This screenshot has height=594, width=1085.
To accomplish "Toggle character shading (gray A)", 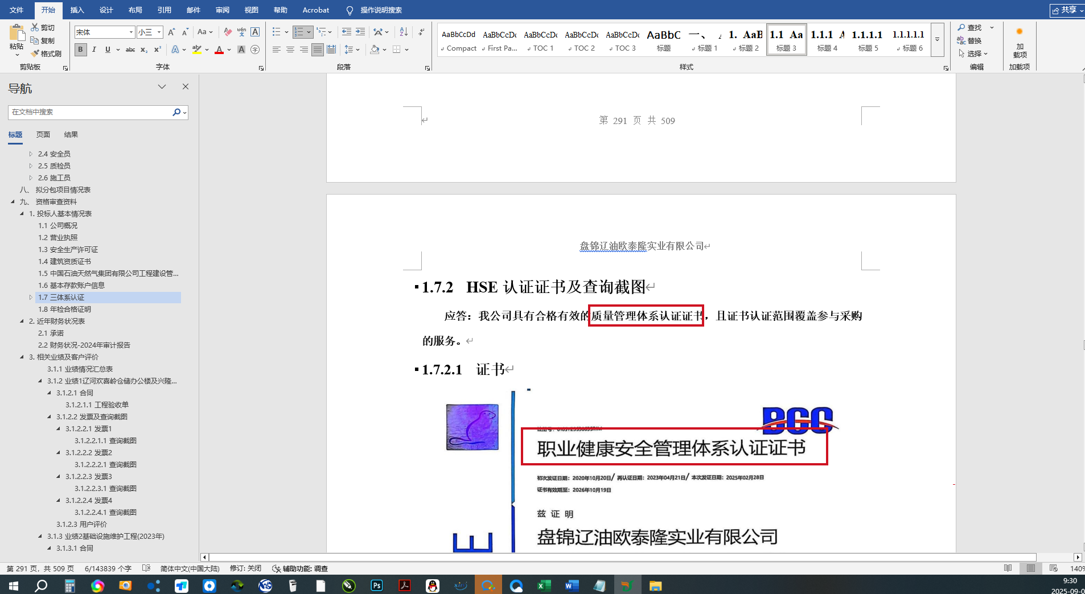I will pos(241,49).
